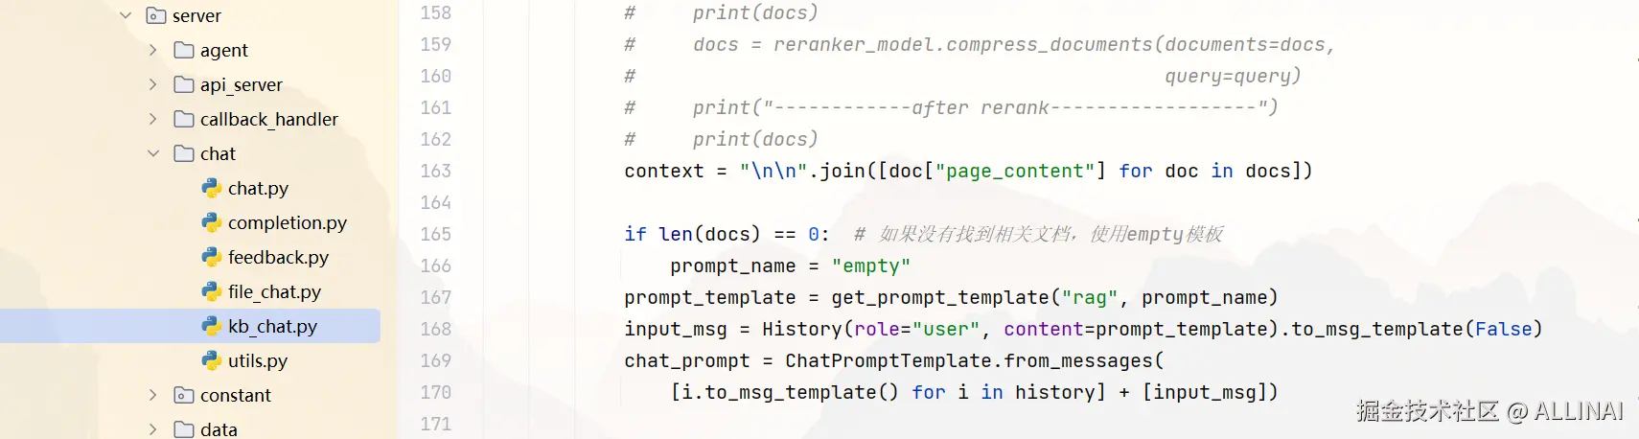Screen dimensions: 1639x439
Task: Click the commented print(docs) on line 162
Action: pos(755,139)
